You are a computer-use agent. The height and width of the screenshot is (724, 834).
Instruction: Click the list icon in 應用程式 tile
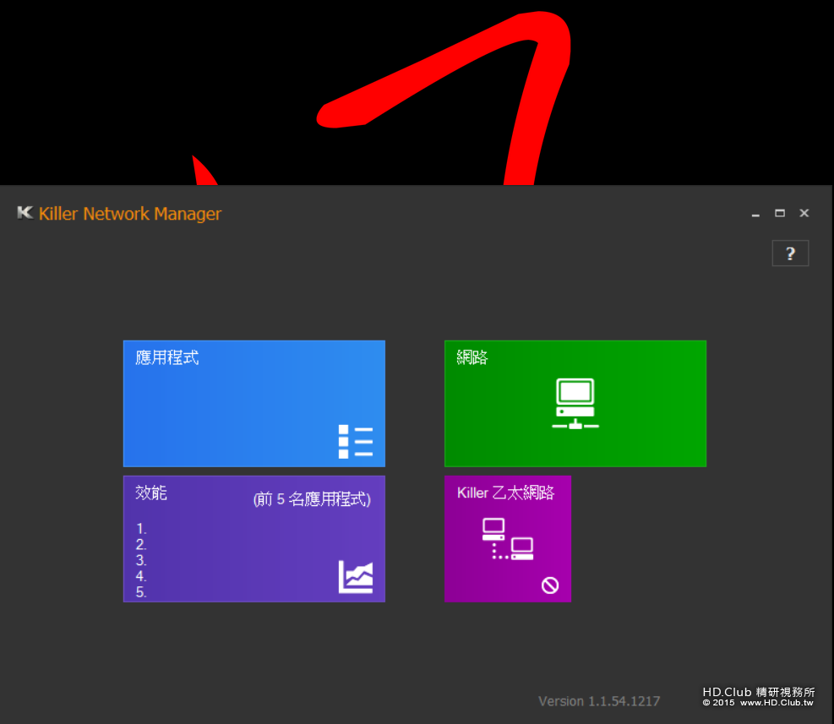point(355,442)
